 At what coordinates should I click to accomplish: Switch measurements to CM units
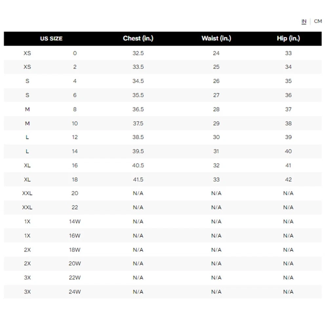[318, 21]
